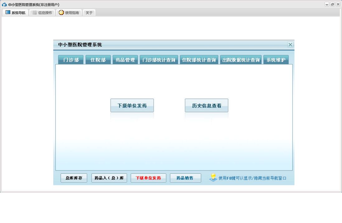The width and height of the screenshot is (342, 223).
Task: Click the large 下级单位发药 button
Action: tap(132, 105)
